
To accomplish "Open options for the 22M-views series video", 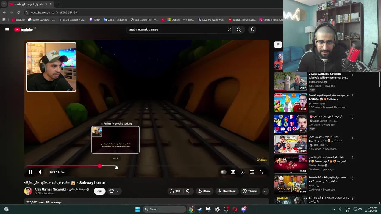I will tap(352, 178).
